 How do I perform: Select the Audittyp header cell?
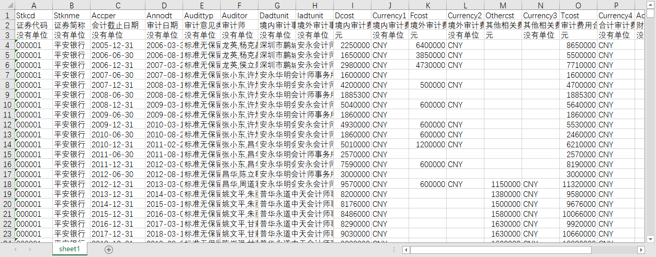tap(201, 15)
